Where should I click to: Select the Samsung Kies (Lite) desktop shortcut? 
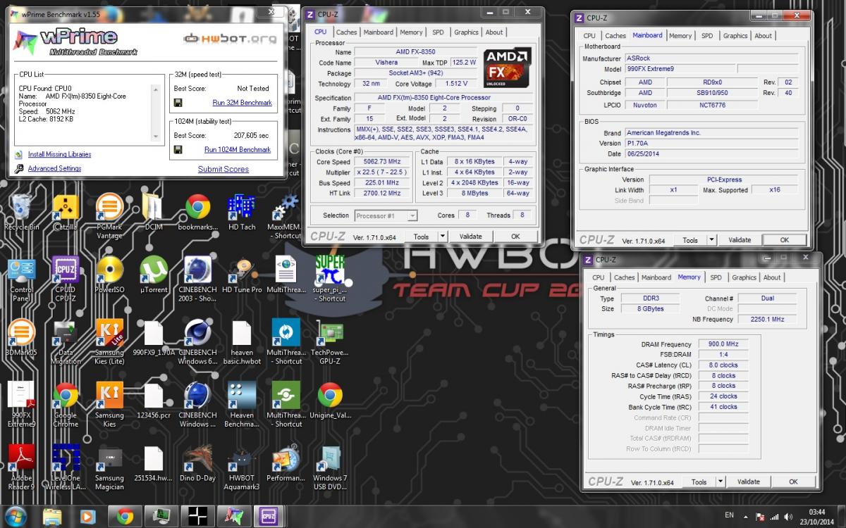(109, 343)
